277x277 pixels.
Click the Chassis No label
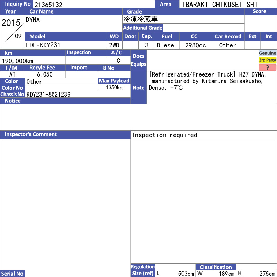(12, 94)
